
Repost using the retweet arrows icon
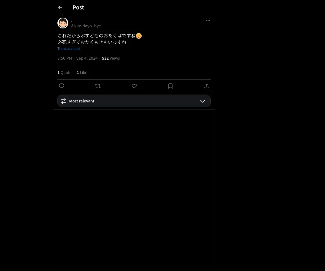tap(98, 86)
